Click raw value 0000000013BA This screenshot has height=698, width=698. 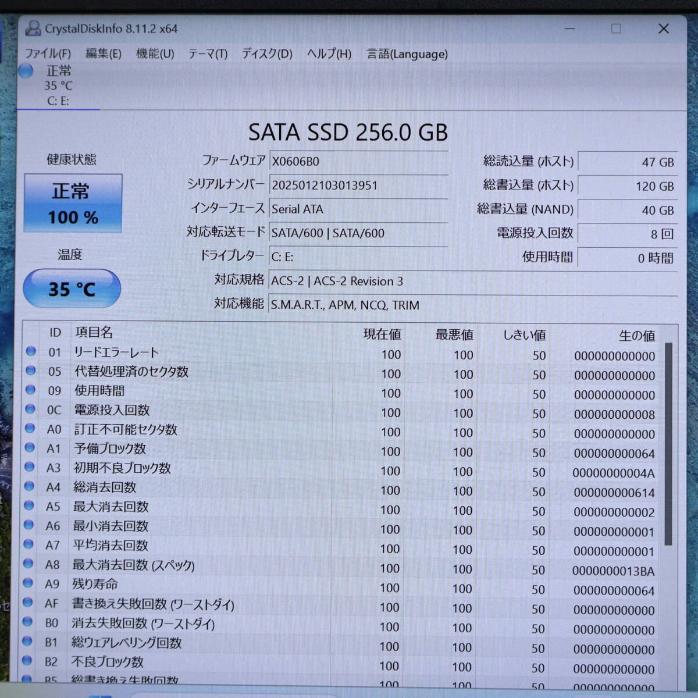click(613, 571)
